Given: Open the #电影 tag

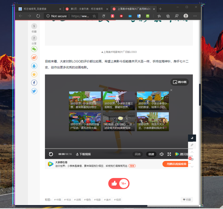Looking at the screenshot, I should pos(97,199).
